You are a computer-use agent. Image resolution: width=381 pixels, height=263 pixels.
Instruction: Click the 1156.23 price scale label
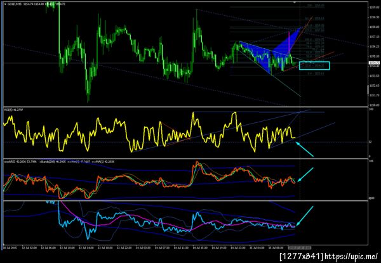coord(374,46)
